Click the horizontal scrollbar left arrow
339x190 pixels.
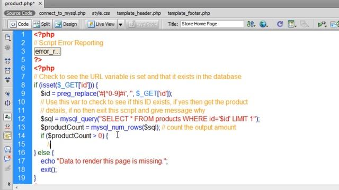pos(16,188)
